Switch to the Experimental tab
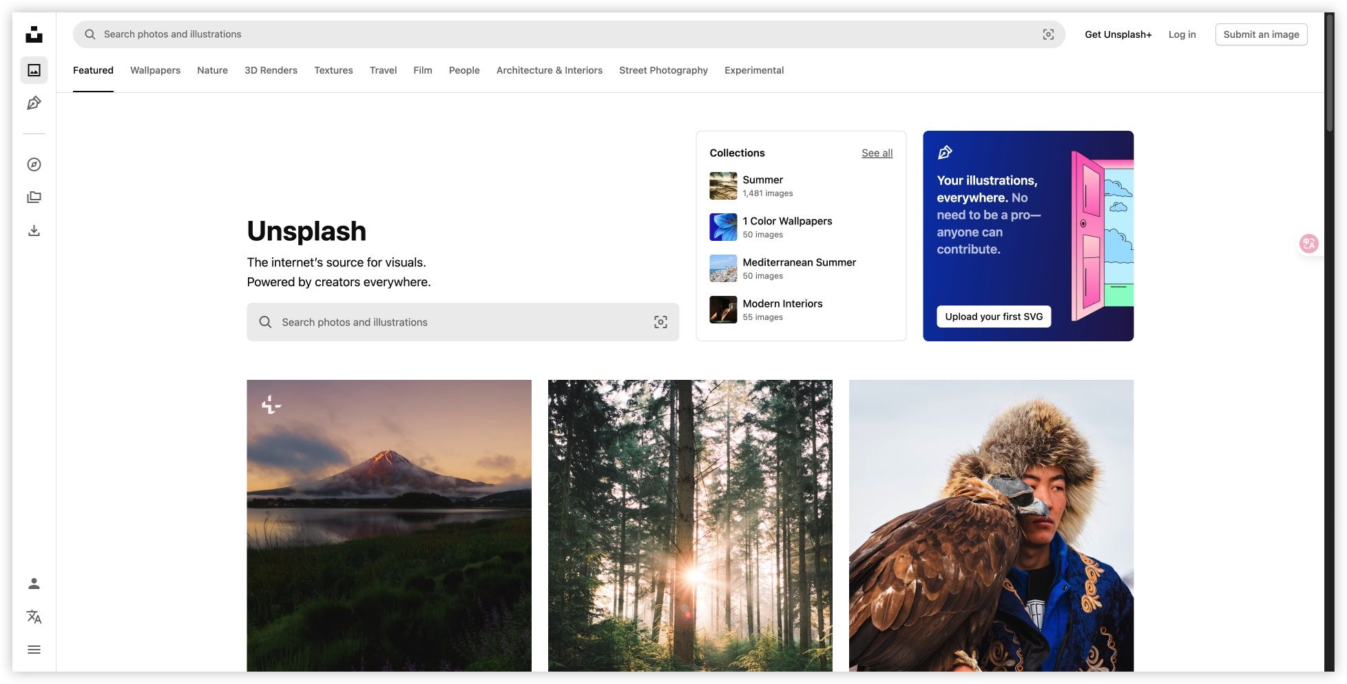The image size is (1347, 684). 754,70
